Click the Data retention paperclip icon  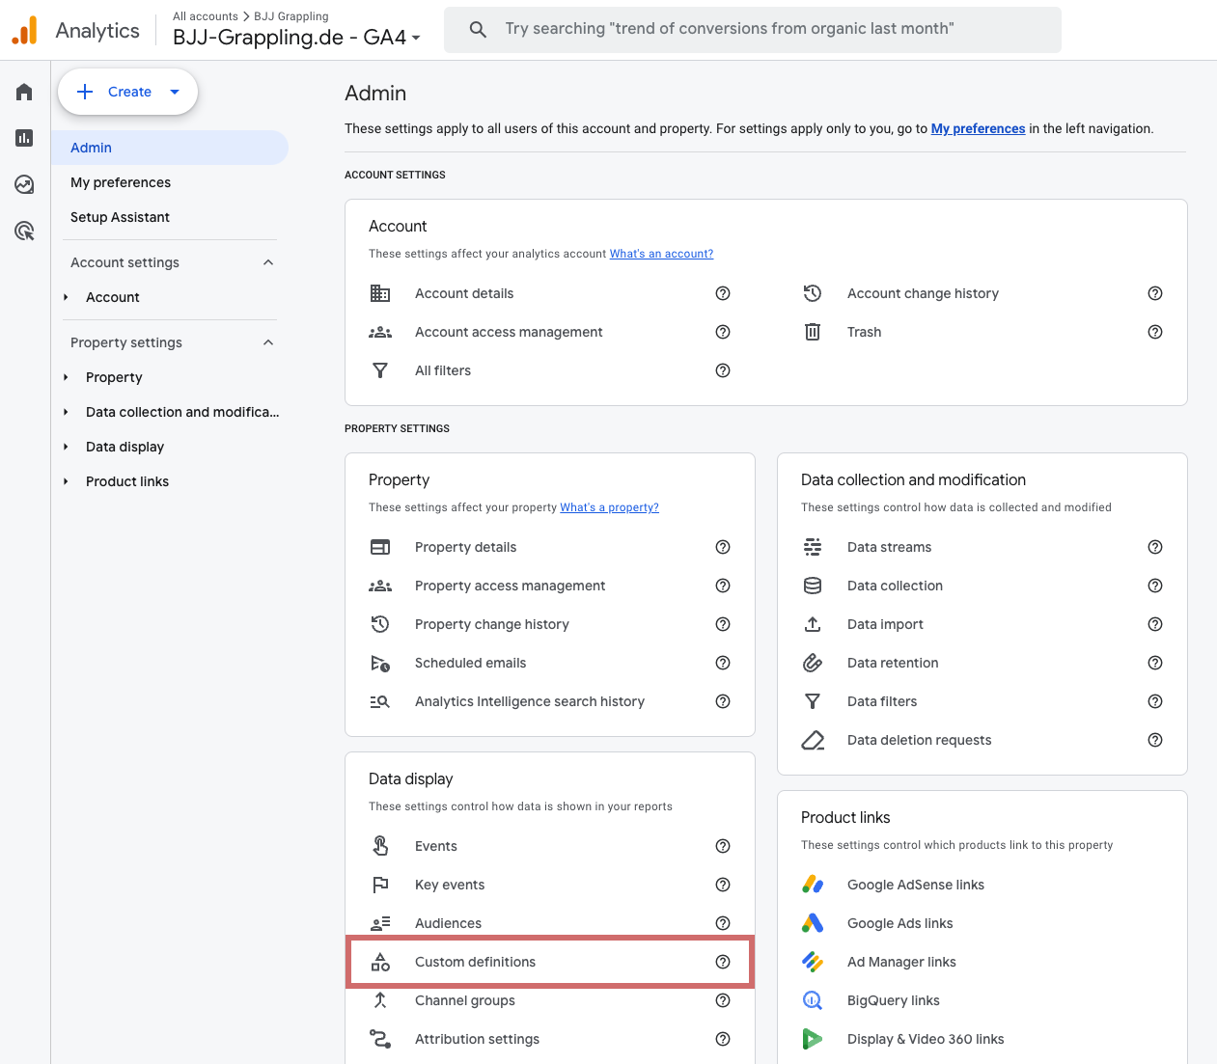point(813,663)
